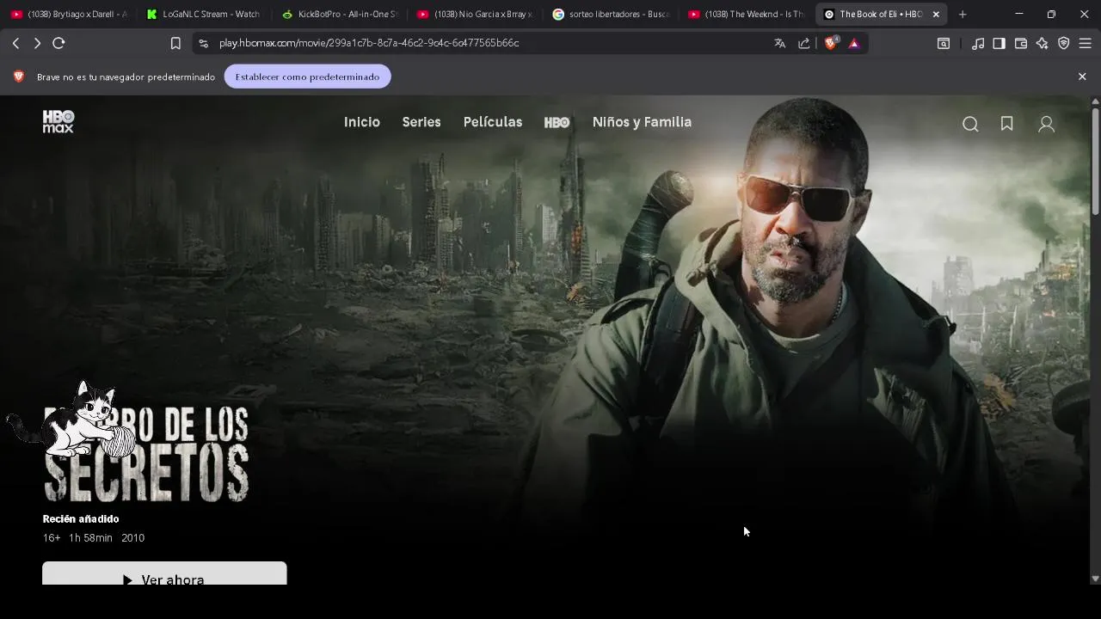The width and height of the screenshot is (1101, 619).
Task: Open Brave Wallet icon
Action: [x=1021, y=43]
